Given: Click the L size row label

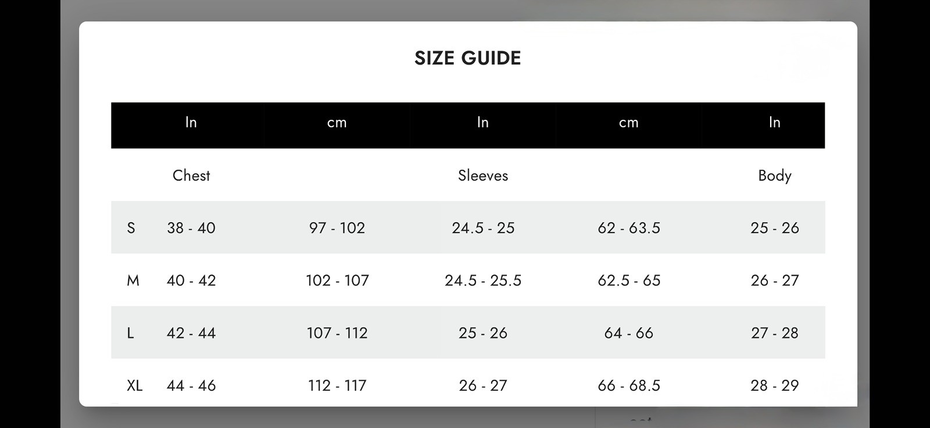Looking at the screenshot, I should pos(130,333).
